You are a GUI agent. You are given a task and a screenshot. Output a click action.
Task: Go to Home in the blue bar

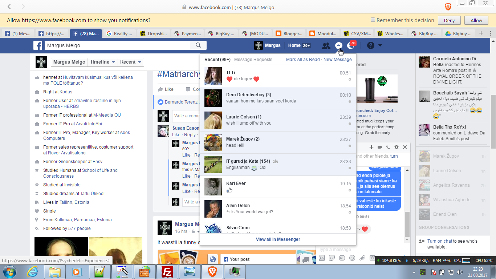coord(294,45)
